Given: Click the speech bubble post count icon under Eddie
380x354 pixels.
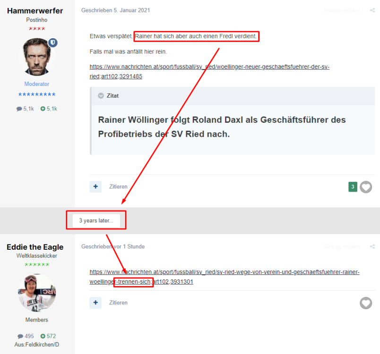Looking at the screenshot, I should (19, 336).
